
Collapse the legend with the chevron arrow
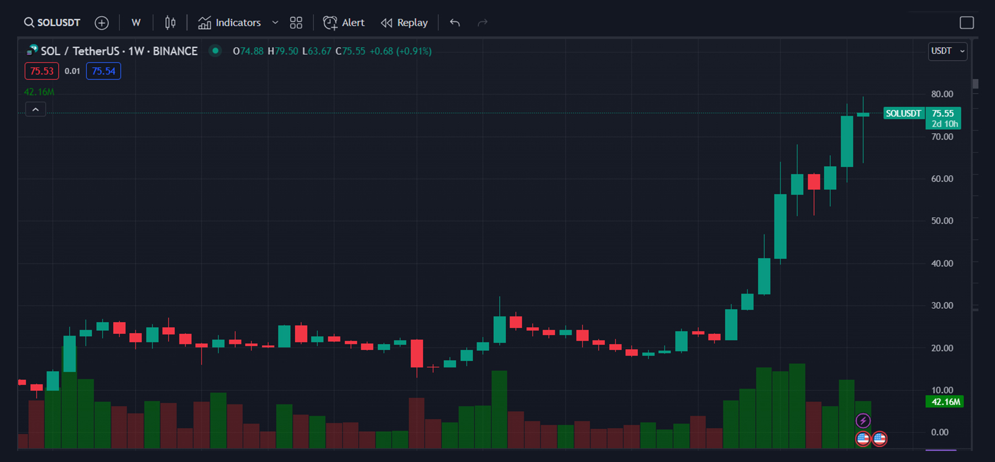35,109
